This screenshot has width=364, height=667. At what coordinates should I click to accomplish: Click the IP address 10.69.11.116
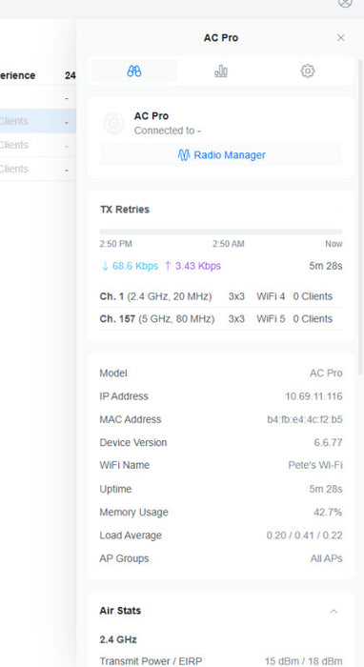[x=313, y=396]
